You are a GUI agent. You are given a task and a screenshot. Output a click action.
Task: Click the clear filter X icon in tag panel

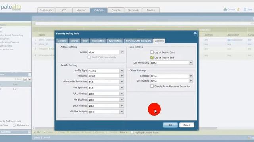[30, 79]
